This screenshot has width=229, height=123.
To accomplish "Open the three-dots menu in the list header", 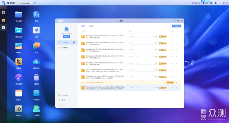I will pos(176,31).
